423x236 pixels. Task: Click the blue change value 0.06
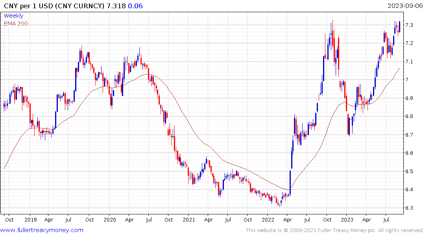click(x=135, y=6)
